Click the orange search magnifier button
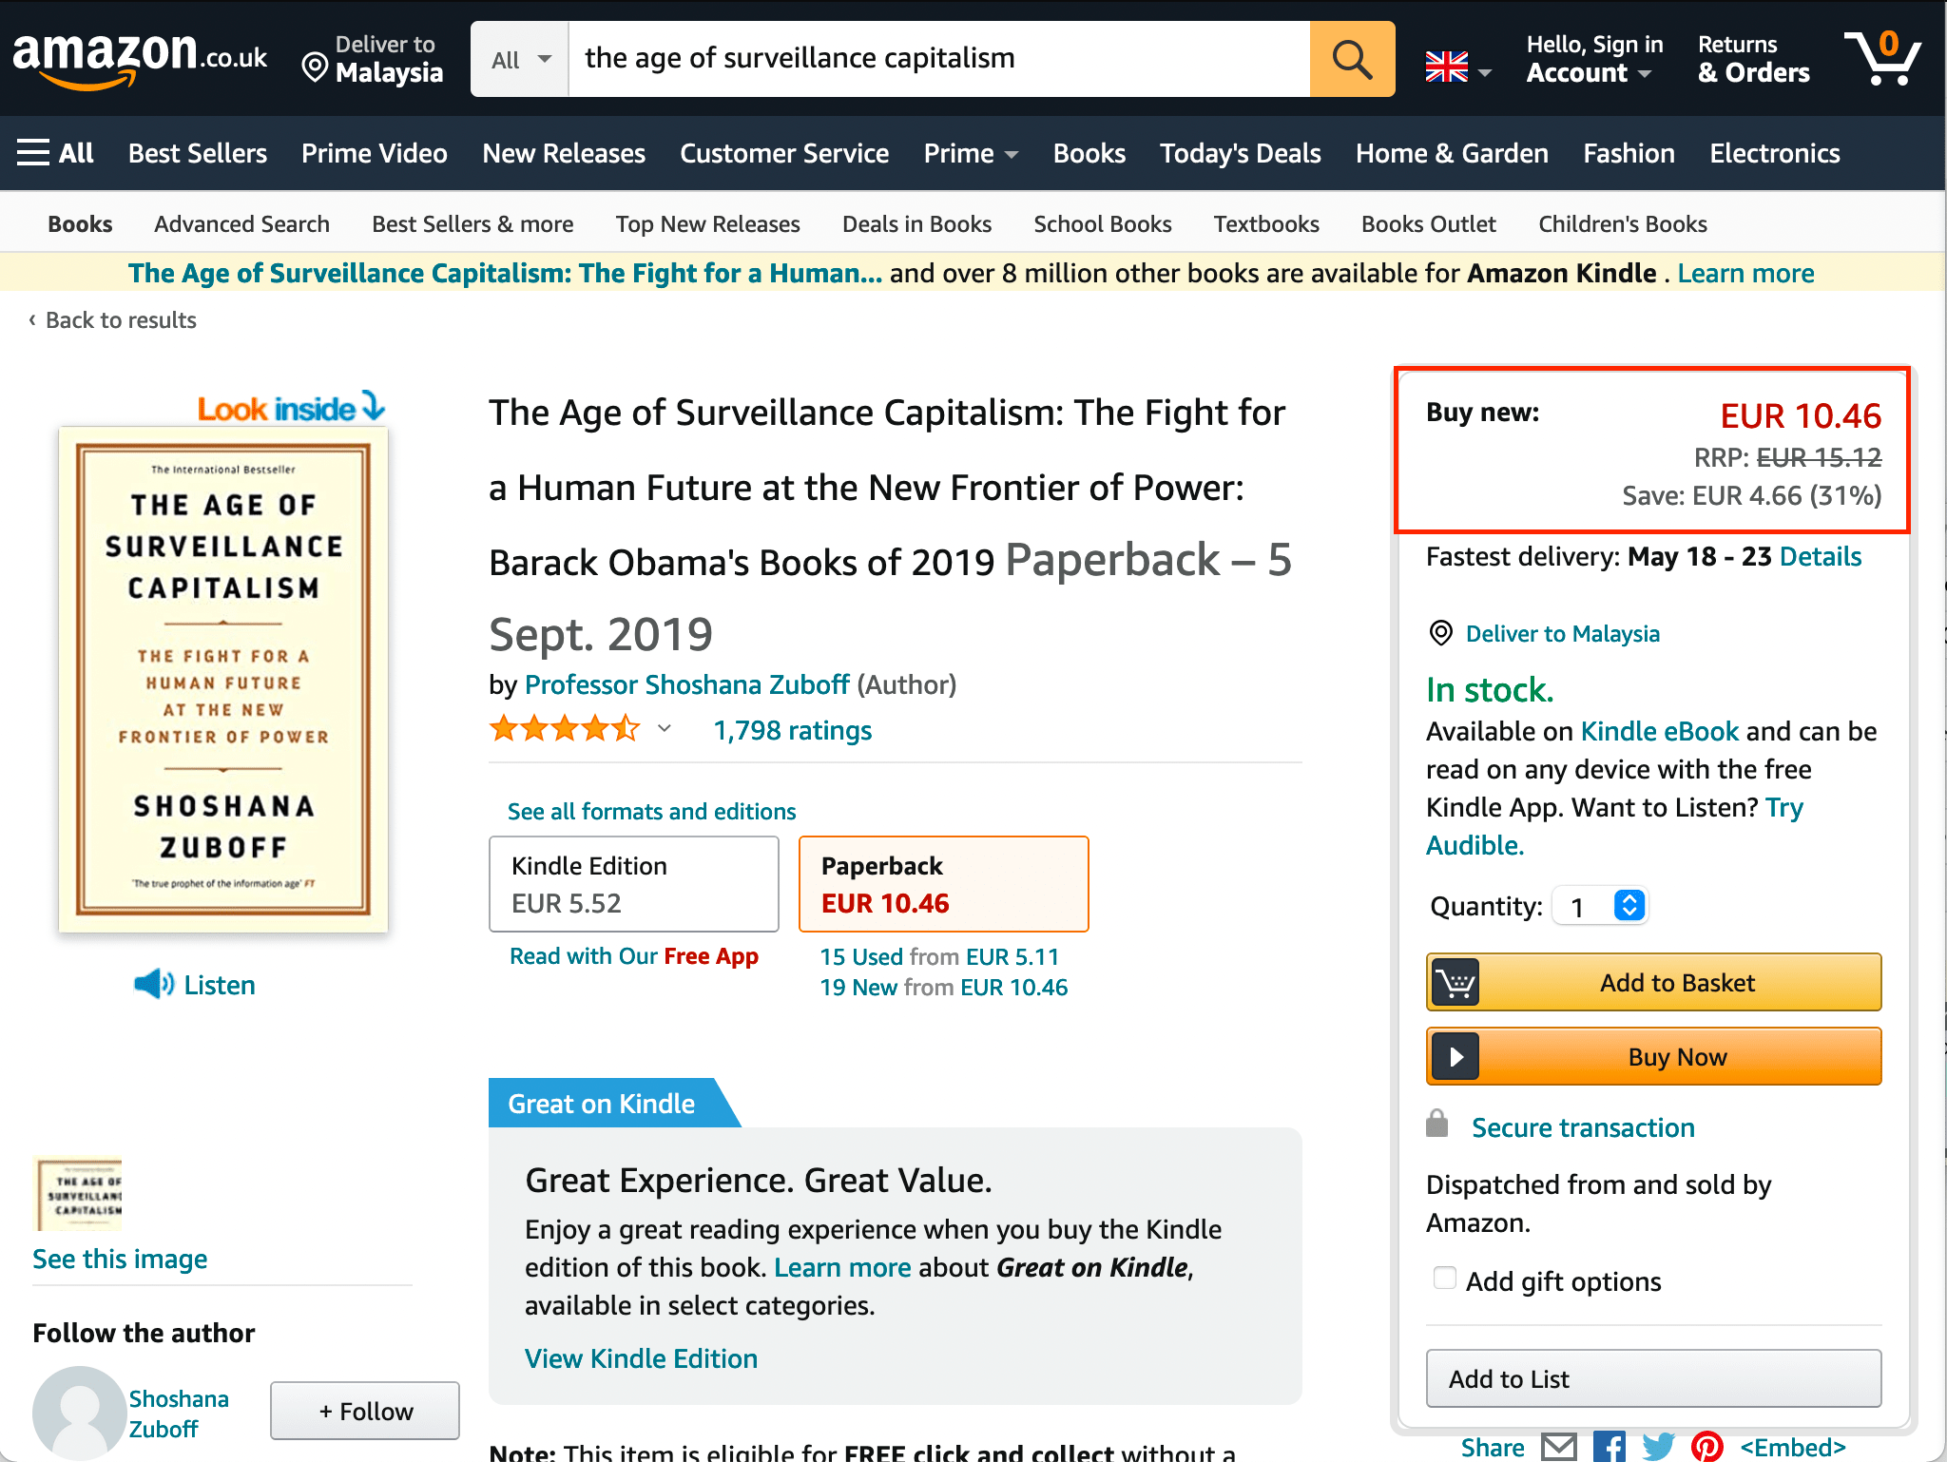 [x=1351, y=59]
